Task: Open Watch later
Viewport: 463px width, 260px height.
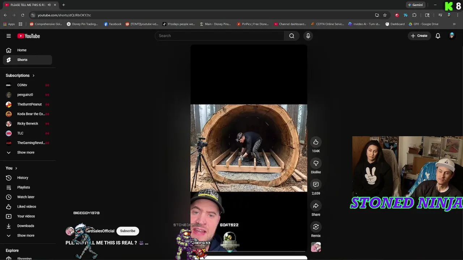Action: 27,197
